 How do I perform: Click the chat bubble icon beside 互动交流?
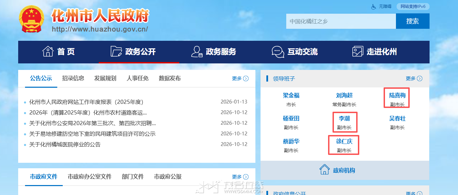[x=278, y=51]
